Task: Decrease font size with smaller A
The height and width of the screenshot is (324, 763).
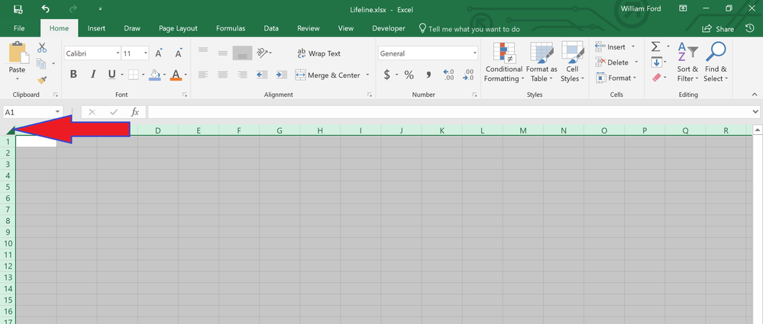Action: 179,53
